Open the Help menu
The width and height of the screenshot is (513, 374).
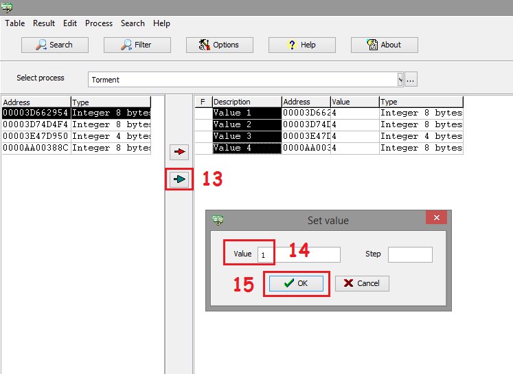point(161,23)
